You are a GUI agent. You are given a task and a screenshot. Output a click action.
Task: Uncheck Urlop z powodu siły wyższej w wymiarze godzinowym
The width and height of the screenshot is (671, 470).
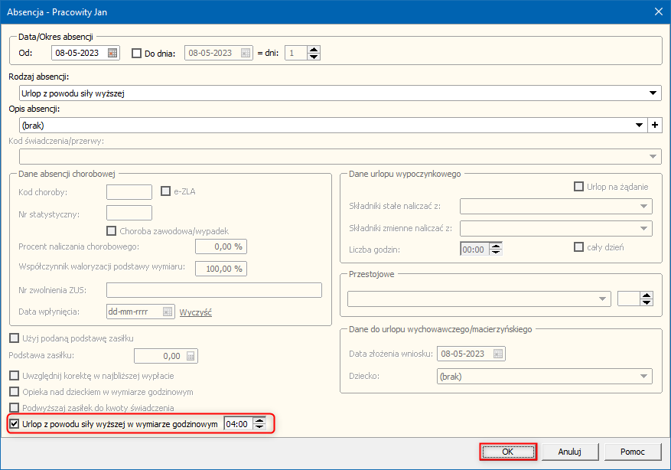click(15, 423)
